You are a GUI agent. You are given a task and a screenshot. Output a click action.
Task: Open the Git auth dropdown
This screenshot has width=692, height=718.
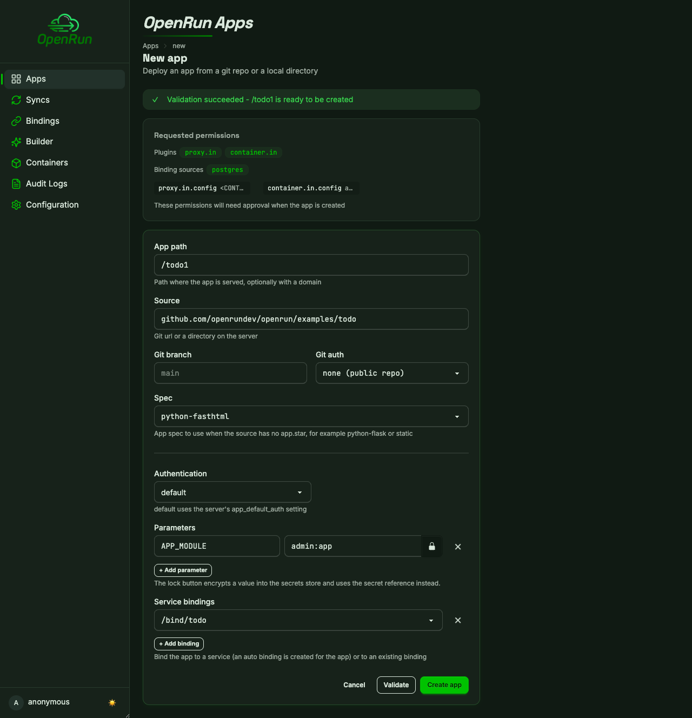pos(392,373)
